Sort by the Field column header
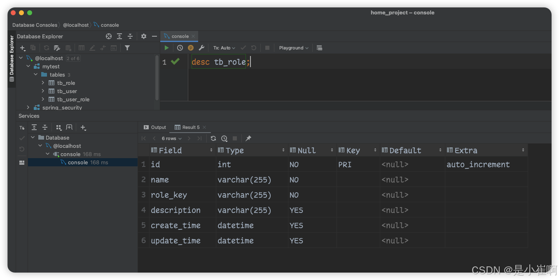This screenshot has height=280, width=559. tap(182, 150)
